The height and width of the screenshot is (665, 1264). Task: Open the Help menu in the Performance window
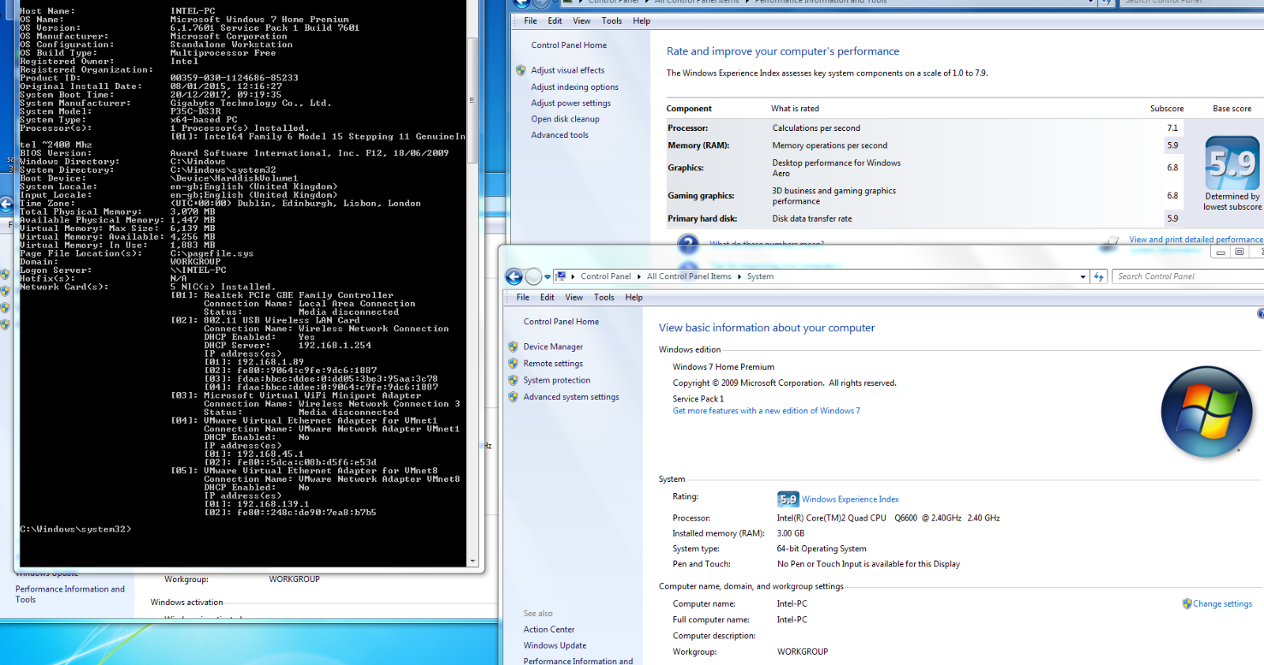(x=642, y=21)
